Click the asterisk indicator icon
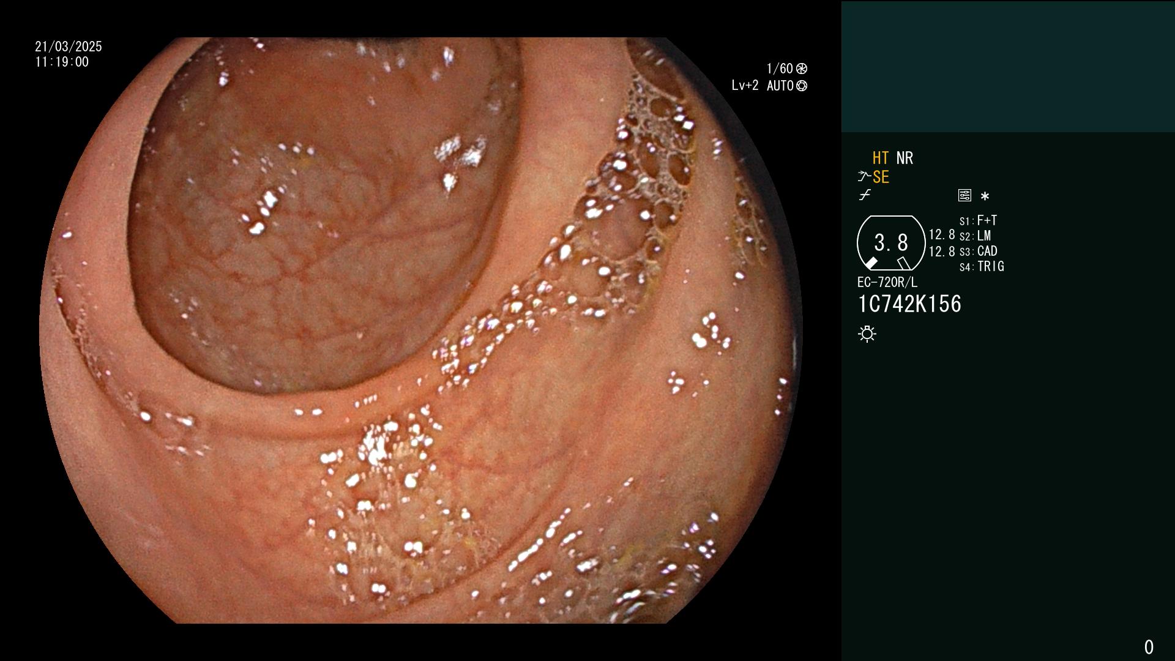The height and width of the screenshot is (661, 1175). [x=985, y=196]
